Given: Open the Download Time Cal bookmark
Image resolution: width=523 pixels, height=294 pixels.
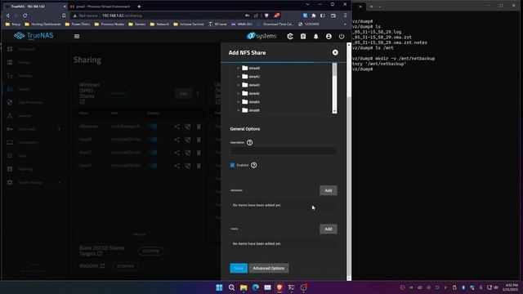Looking at the screenshot, I should pos(275,24).
